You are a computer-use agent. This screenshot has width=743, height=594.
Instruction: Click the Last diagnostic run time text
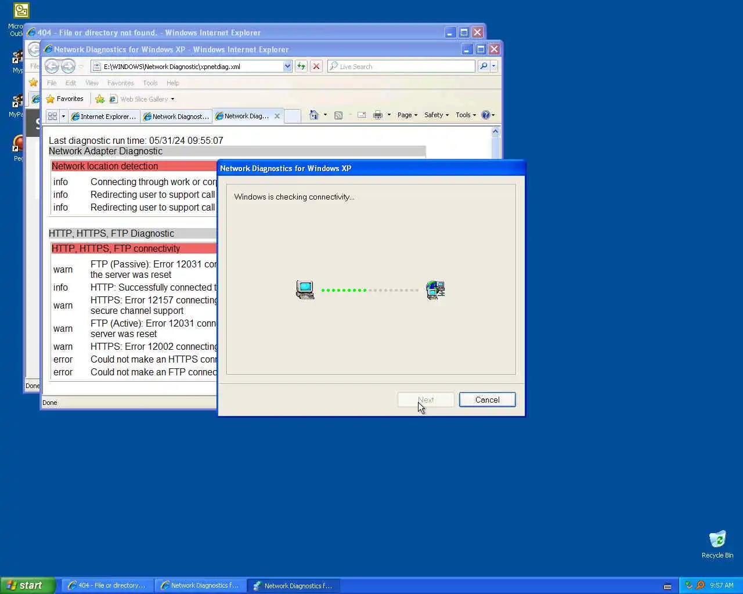[x=136, y=140]
